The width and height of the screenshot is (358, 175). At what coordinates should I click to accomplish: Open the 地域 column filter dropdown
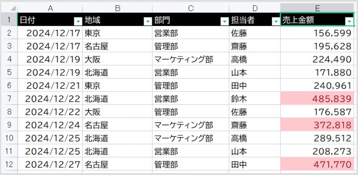coord(148,22)
